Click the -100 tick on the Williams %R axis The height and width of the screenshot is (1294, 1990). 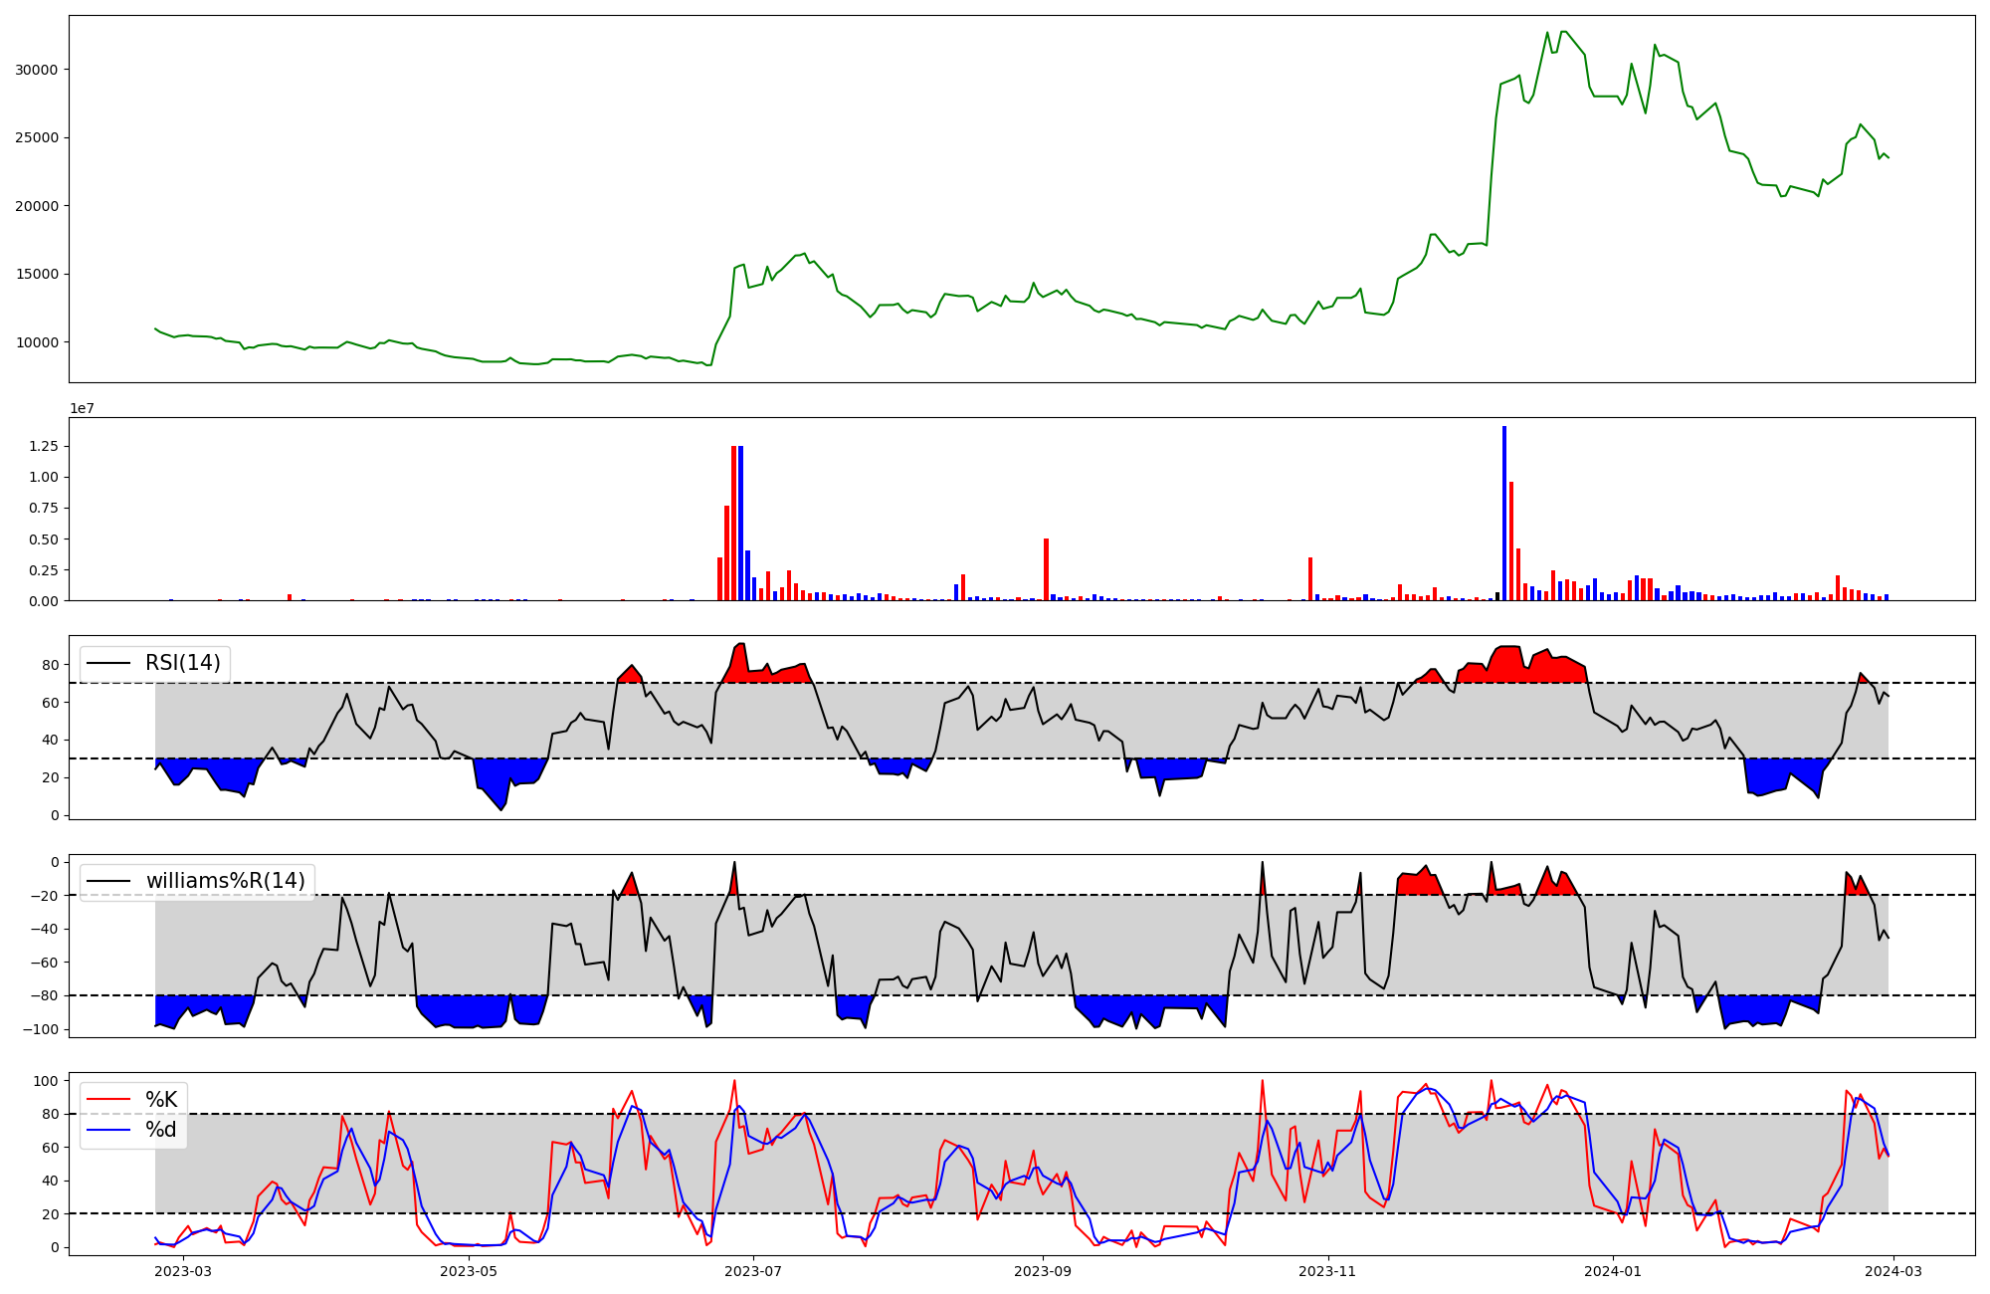tap(41, 1029)
